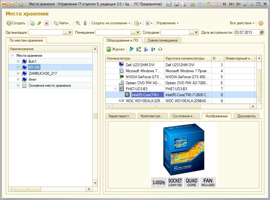The image size is (270, 200).
Task: Click the copy-document icon next to Создать
Action: pos(32,23)
